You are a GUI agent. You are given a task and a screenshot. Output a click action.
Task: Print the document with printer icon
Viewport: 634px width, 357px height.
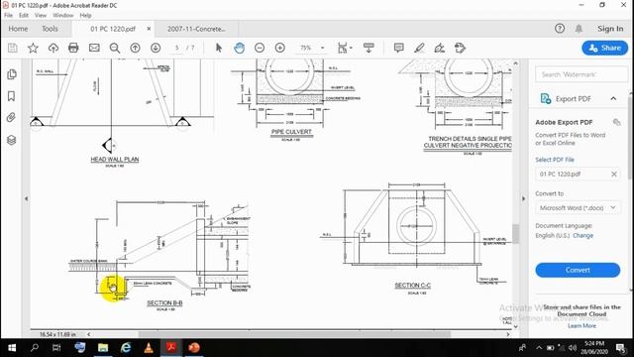coord(73,48)
